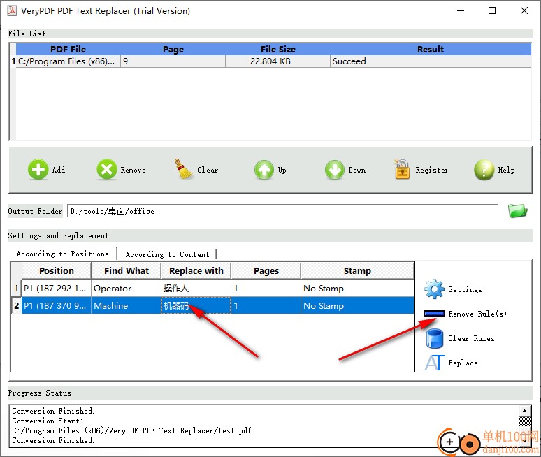The image size is (541, 457).
Task: Click the green Add plus icon
Action: (x=38, y=169)
